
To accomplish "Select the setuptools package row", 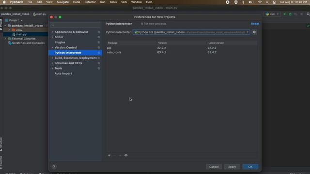I will (182, 52).
